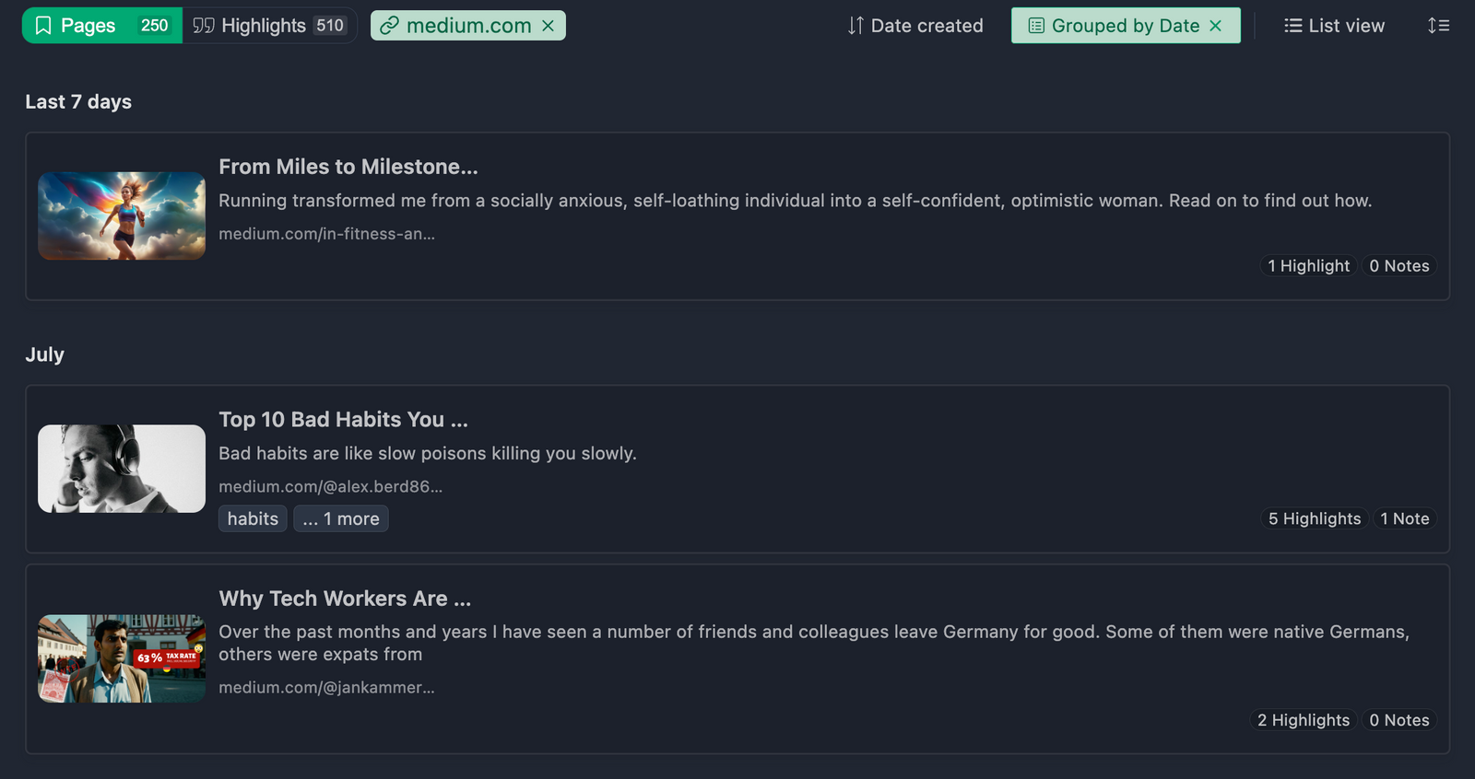The image size is (1475, 779).
Task: Toggle the Grouped by Date button
Action: 1114,26
